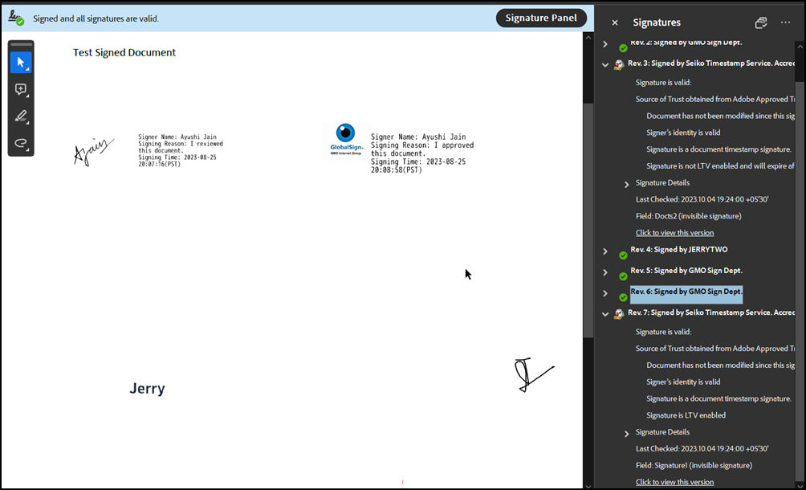The height and width of the screenshot is (490, 806).
Task: Open the Signature Panel button
Action: [x=541, y=18]
